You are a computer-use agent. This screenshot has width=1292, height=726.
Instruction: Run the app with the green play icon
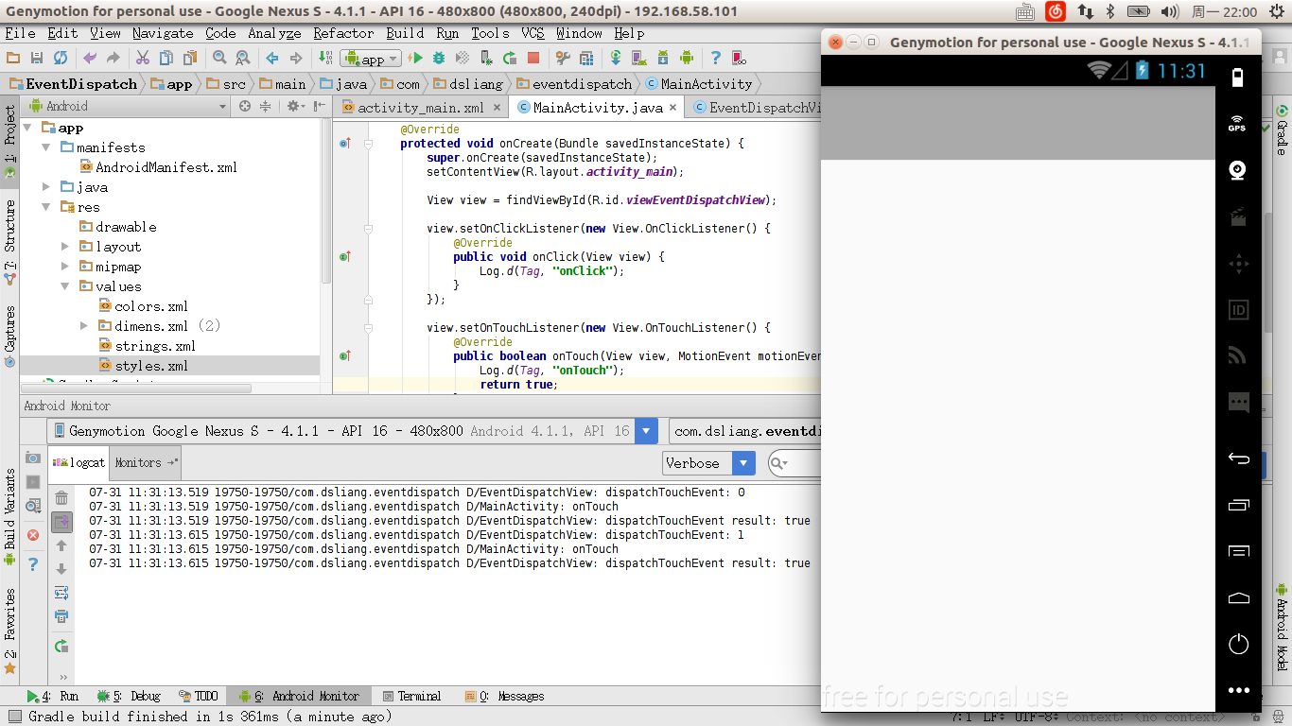[x=415, y=59]
